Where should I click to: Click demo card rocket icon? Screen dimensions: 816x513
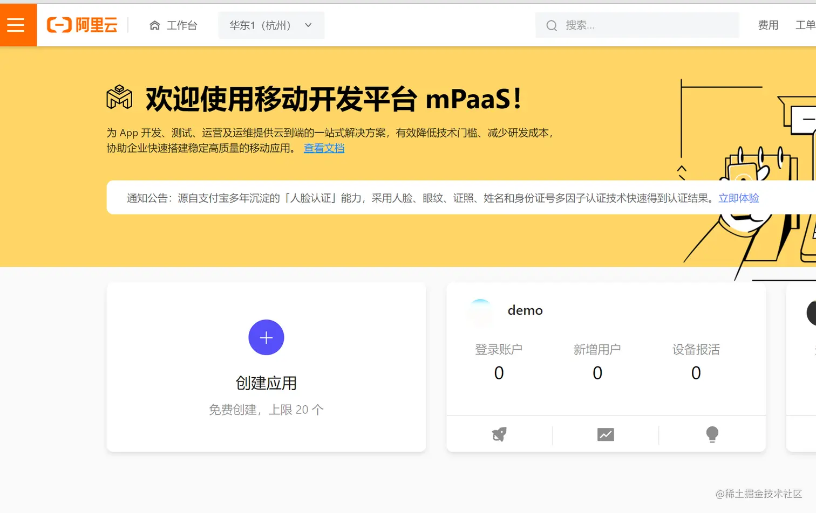(500, 434)
